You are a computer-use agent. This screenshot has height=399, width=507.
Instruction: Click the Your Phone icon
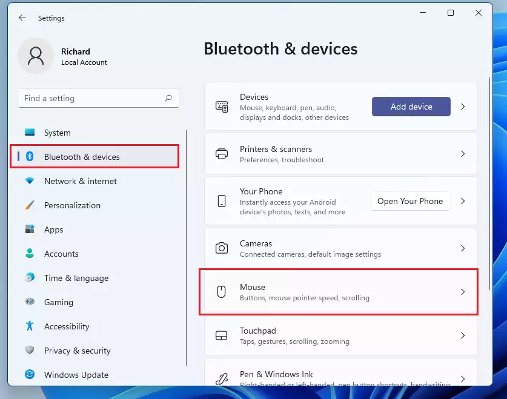tap(222, 201)
